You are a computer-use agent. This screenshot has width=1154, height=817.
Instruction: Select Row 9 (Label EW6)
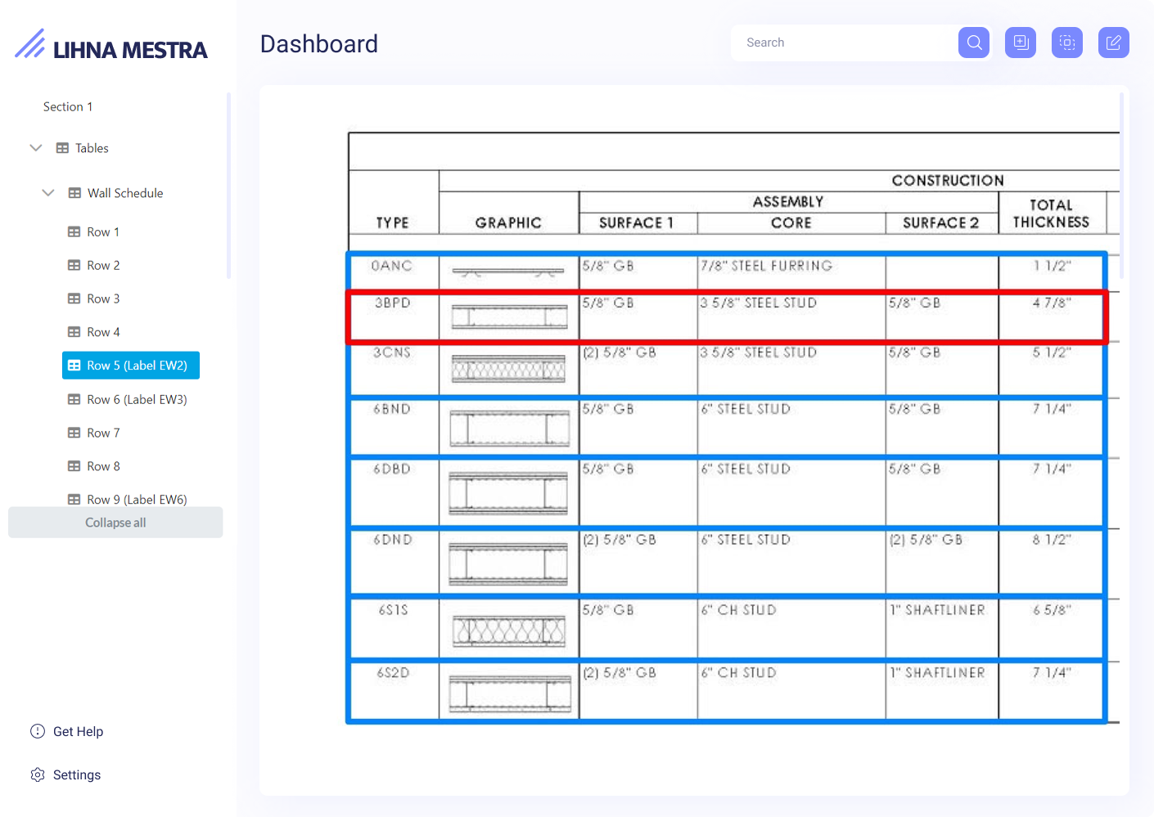pyautogui.click(x=136, y=499)
